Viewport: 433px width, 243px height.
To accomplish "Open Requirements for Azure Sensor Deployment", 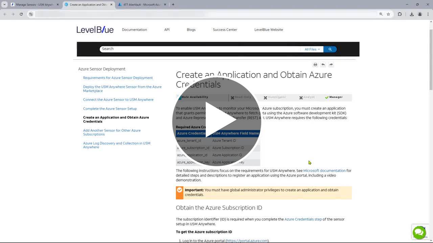I will pyautogui.click(x=118, y=78).
